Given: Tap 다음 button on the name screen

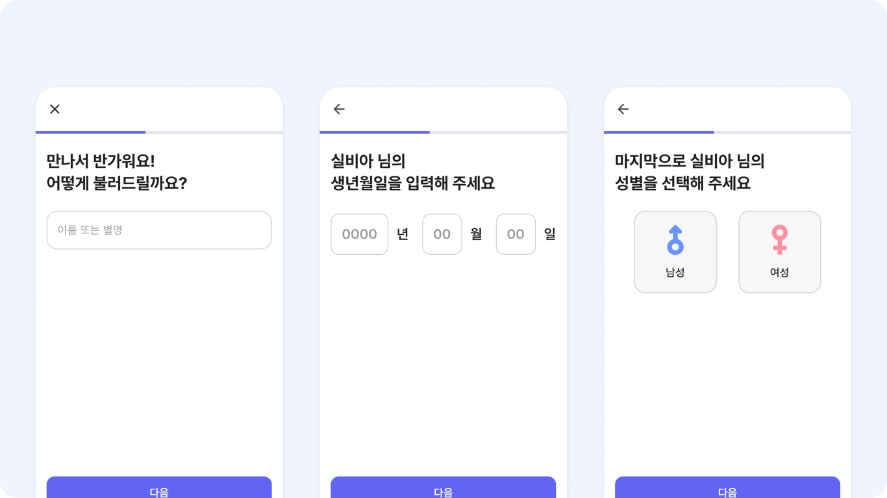Looking at the screenshot, I should [x=159, y=488].
